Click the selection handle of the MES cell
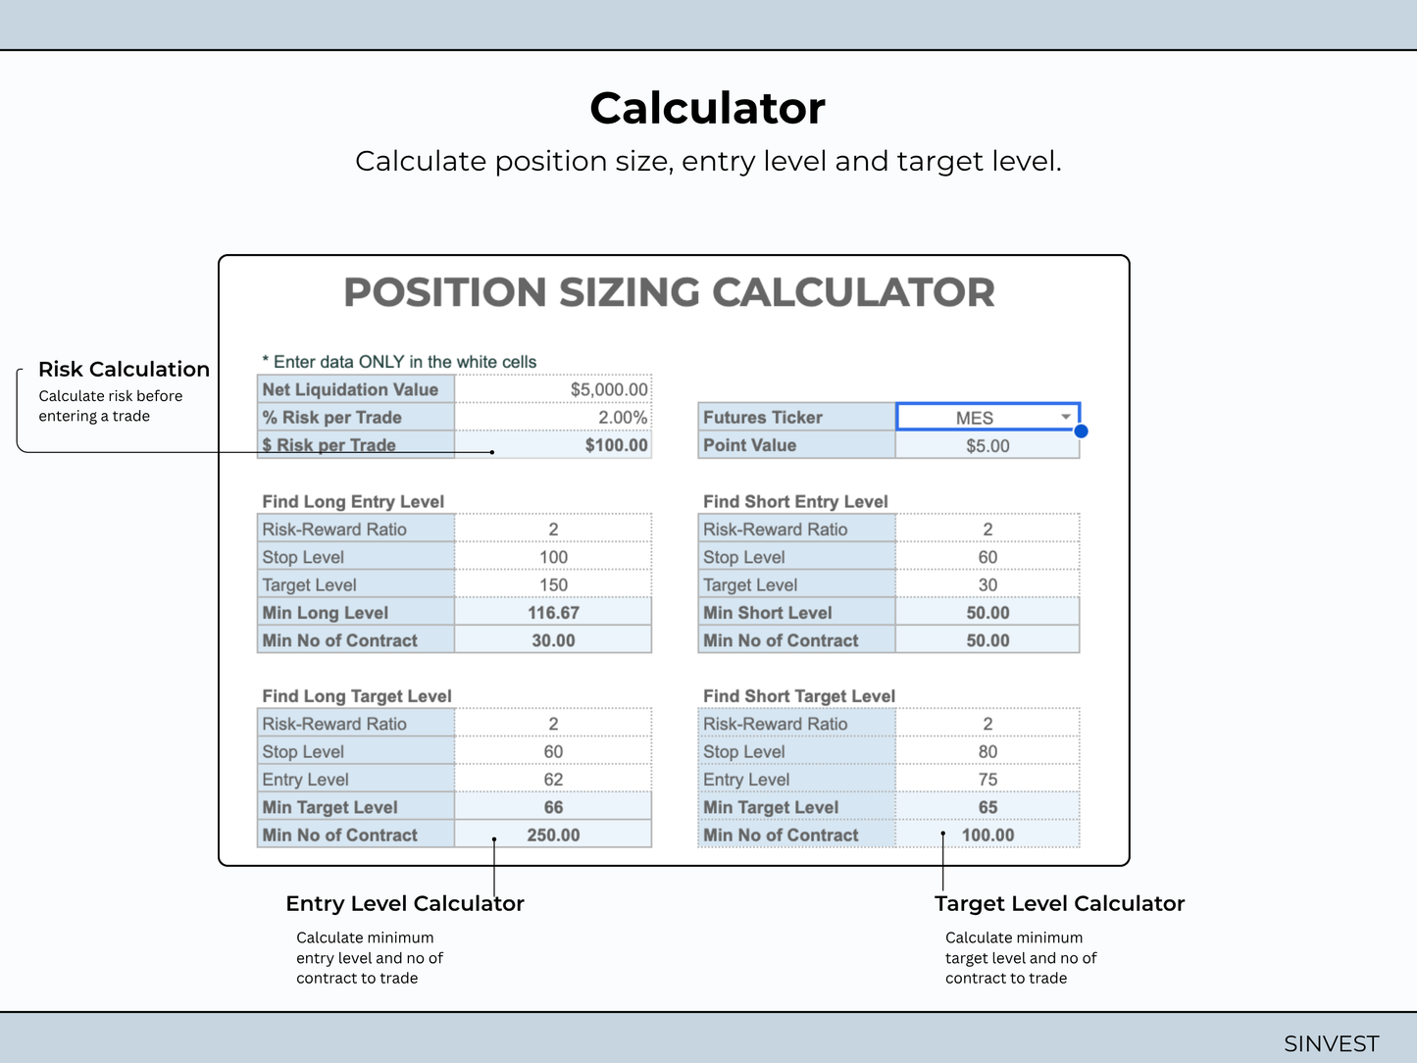This screenshot has width=1417, height=1063. tap(1081, 430)
